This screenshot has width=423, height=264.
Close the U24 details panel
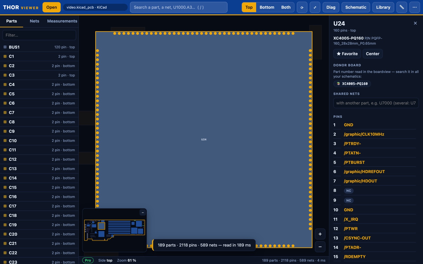coord(415,23)
